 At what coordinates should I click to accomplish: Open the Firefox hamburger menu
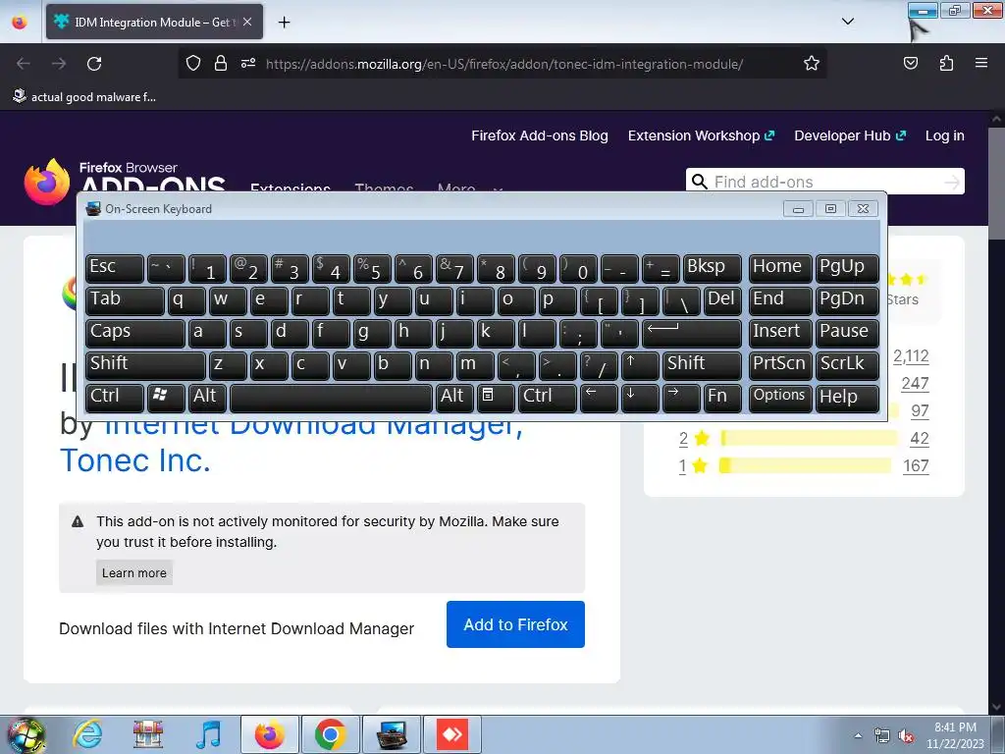pyautogui.click(x=980, y=63)
